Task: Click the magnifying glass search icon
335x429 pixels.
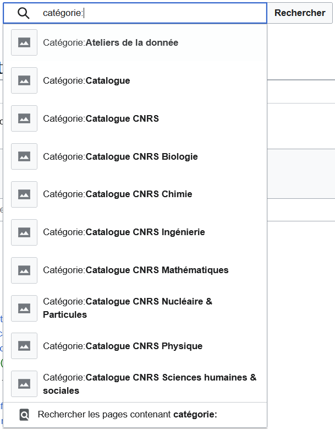Action: (x=23, y=13)
